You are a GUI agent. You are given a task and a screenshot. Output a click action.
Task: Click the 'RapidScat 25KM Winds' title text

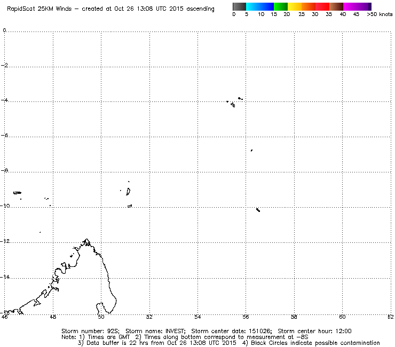(39, 9)
